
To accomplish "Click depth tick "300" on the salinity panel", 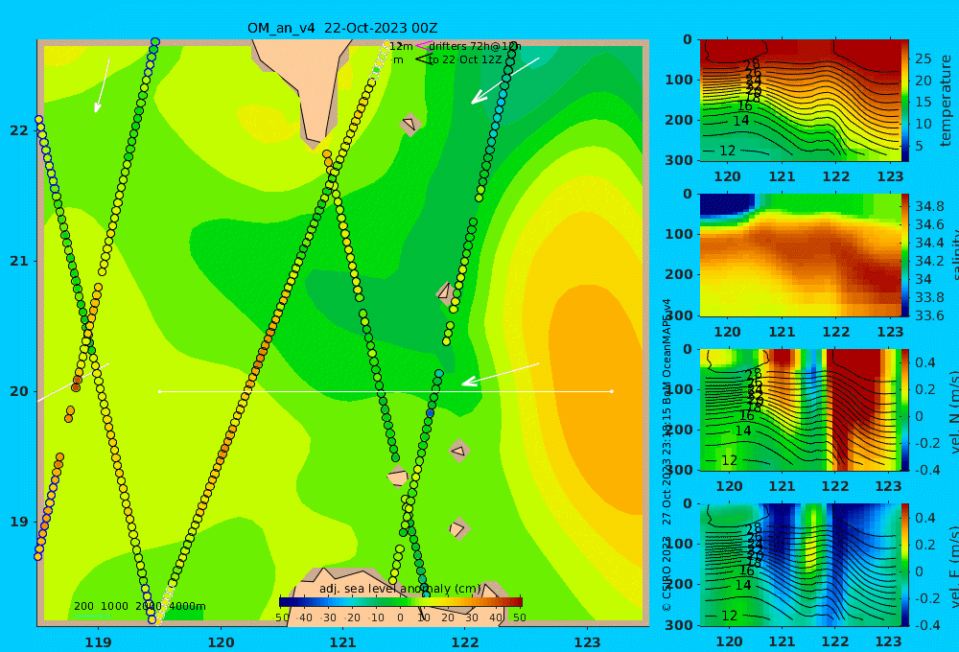I will [678, 314].
